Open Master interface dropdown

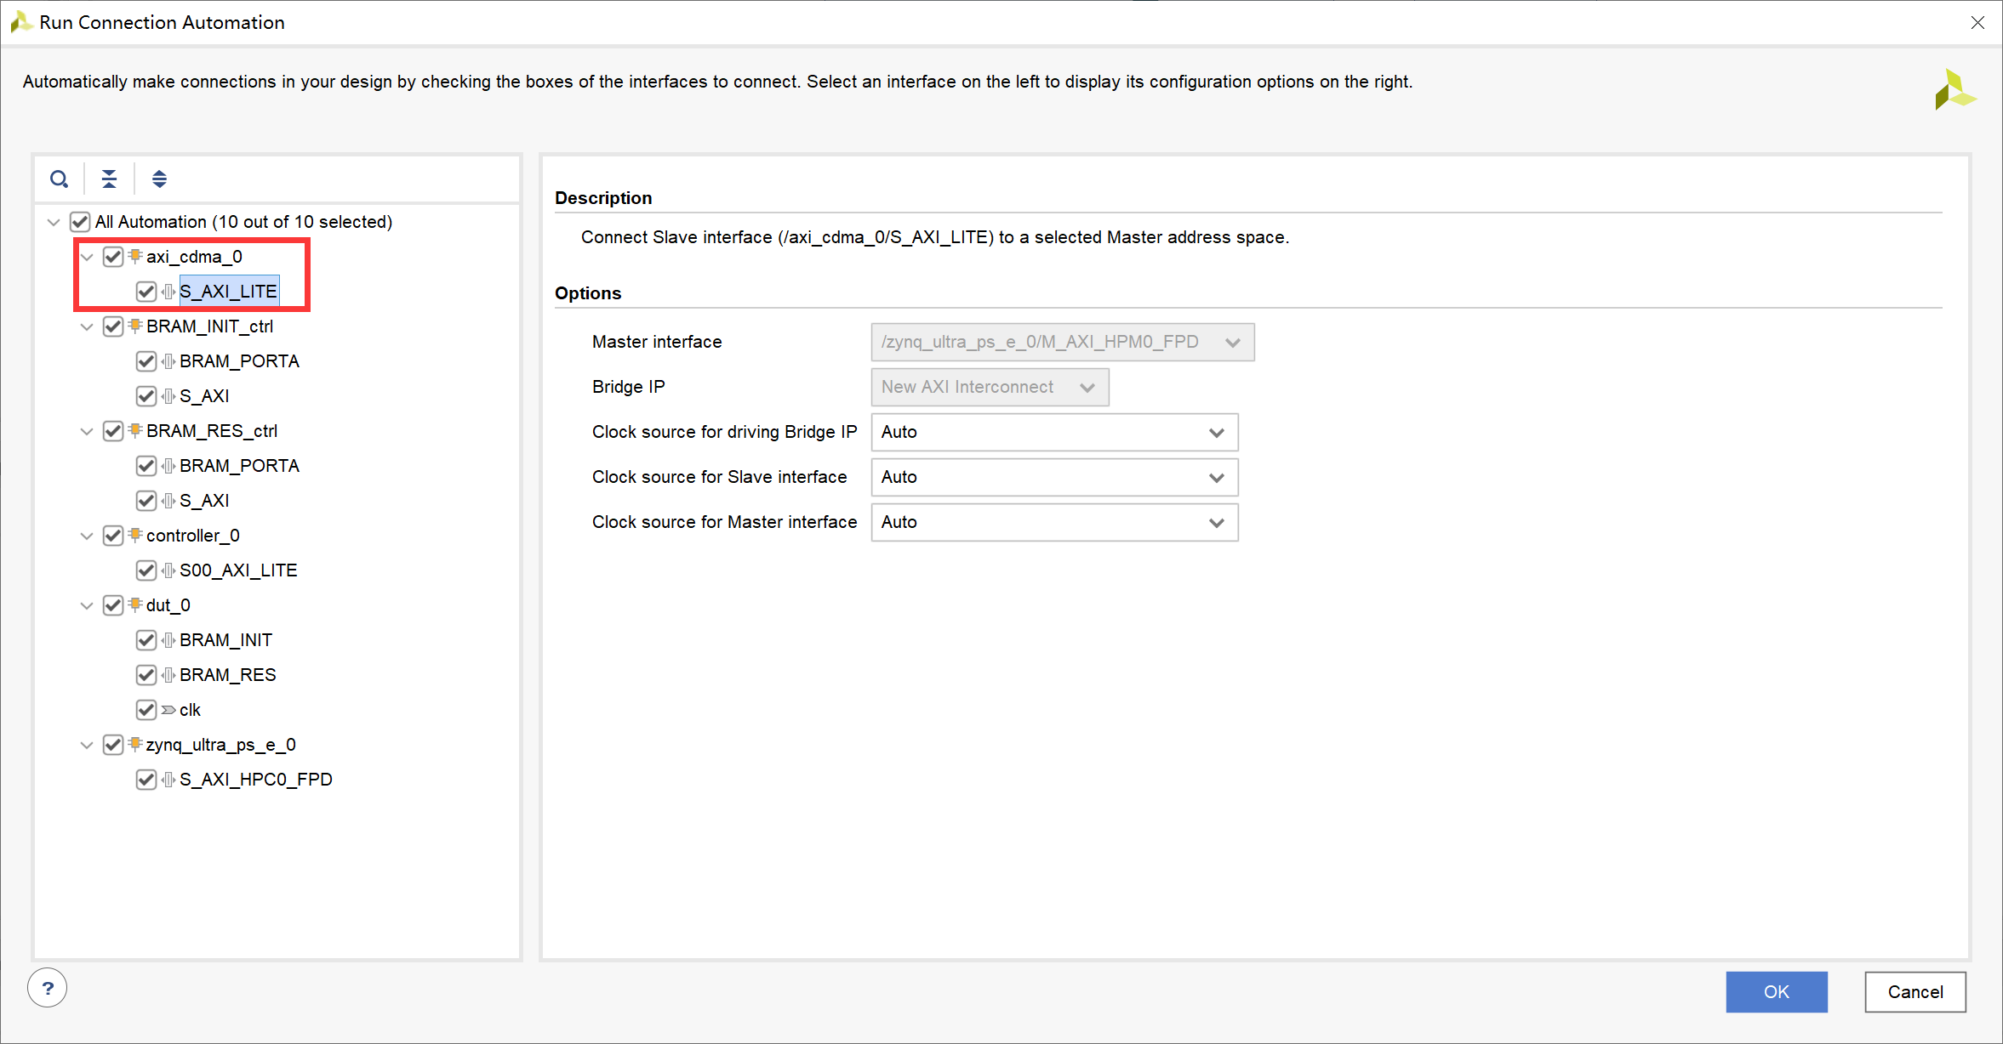click(1063, 342)
